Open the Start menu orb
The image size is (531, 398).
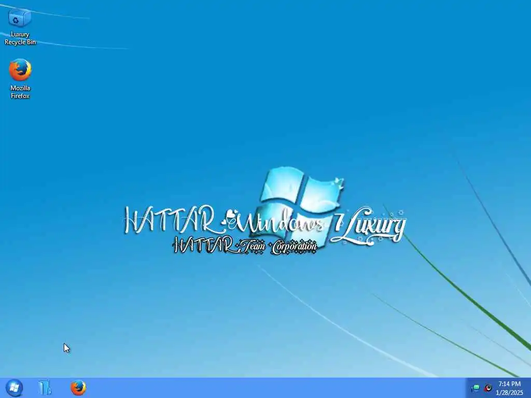14,388
